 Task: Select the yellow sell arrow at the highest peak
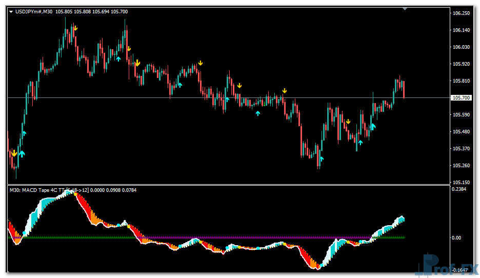click(x=75, y=29)
